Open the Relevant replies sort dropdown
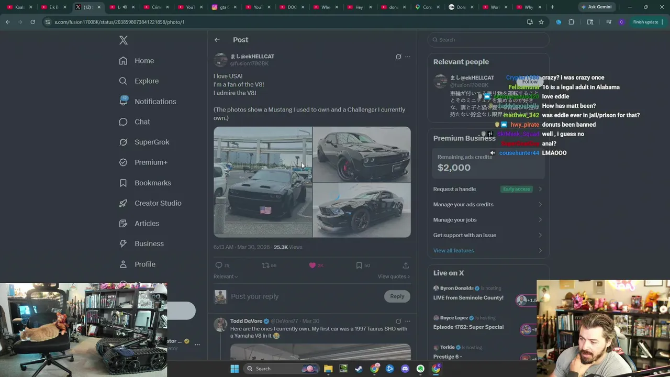The width and height of the screenshot is (670, 377). click(x=226, y=276)
